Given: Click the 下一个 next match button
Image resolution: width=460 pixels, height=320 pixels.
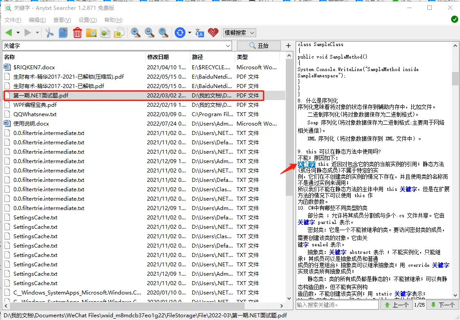Looking at the screenshot, I should point(443,305).
